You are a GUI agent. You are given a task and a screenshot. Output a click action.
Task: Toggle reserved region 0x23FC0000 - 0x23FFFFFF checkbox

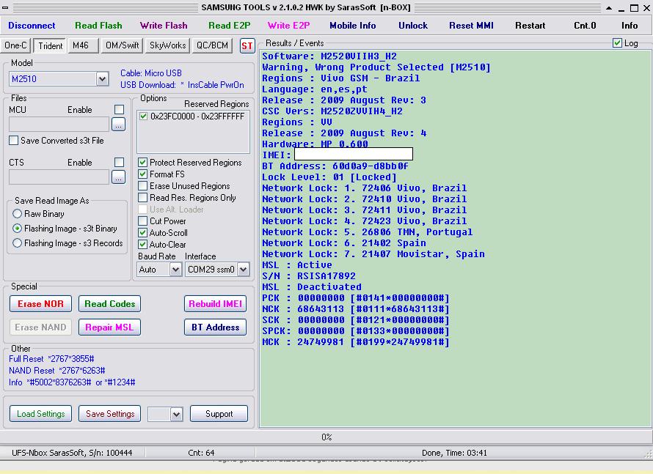click(x=144, y=116)
